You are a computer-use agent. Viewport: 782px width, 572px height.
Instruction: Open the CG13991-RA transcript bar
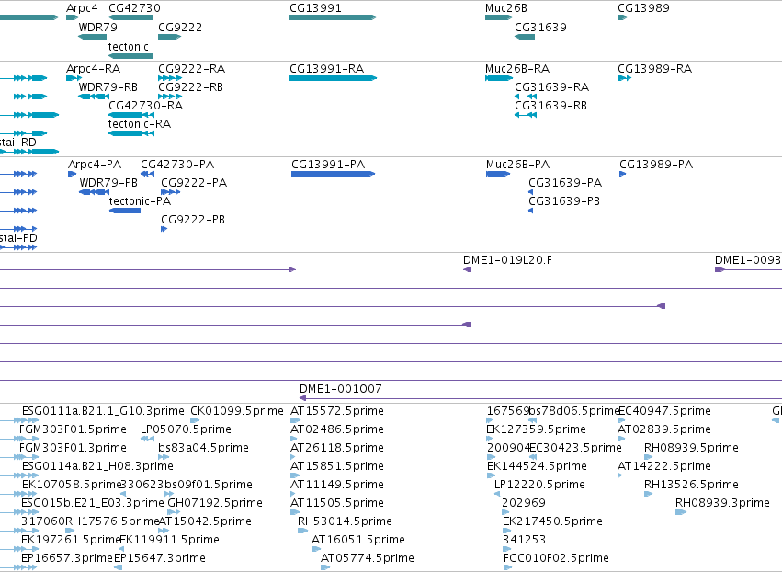coord(333,78)
